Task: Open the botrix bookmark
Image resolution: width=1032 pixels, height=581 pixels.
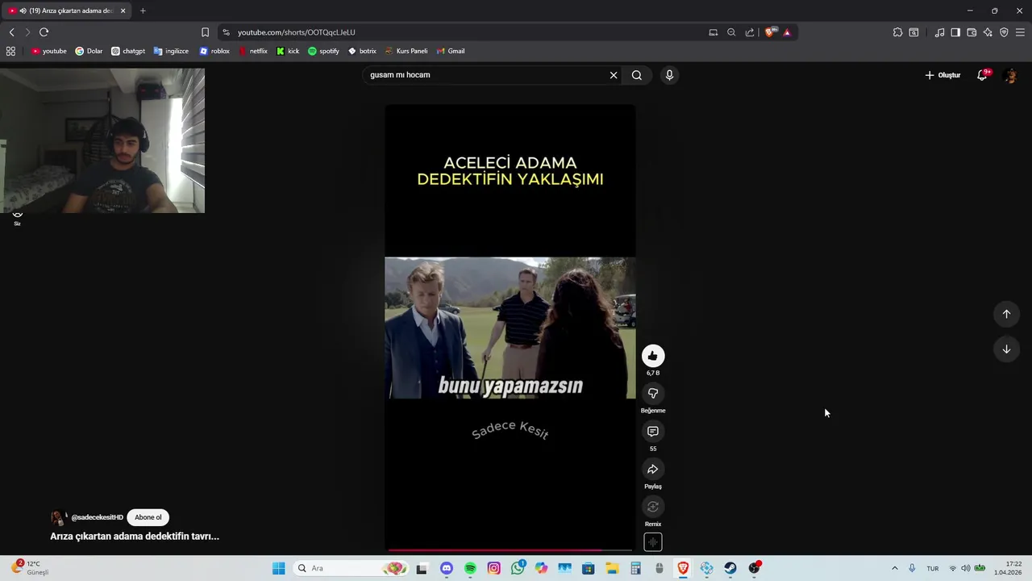Action: 362,51
